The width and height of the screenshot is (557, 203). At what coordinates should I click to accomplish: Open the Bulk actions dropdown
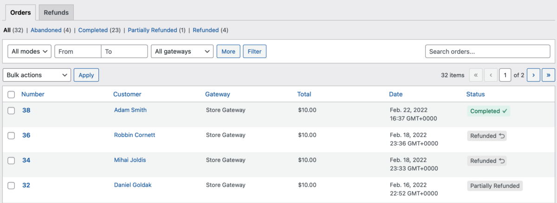pyautogui.click(x=37, y=75)
